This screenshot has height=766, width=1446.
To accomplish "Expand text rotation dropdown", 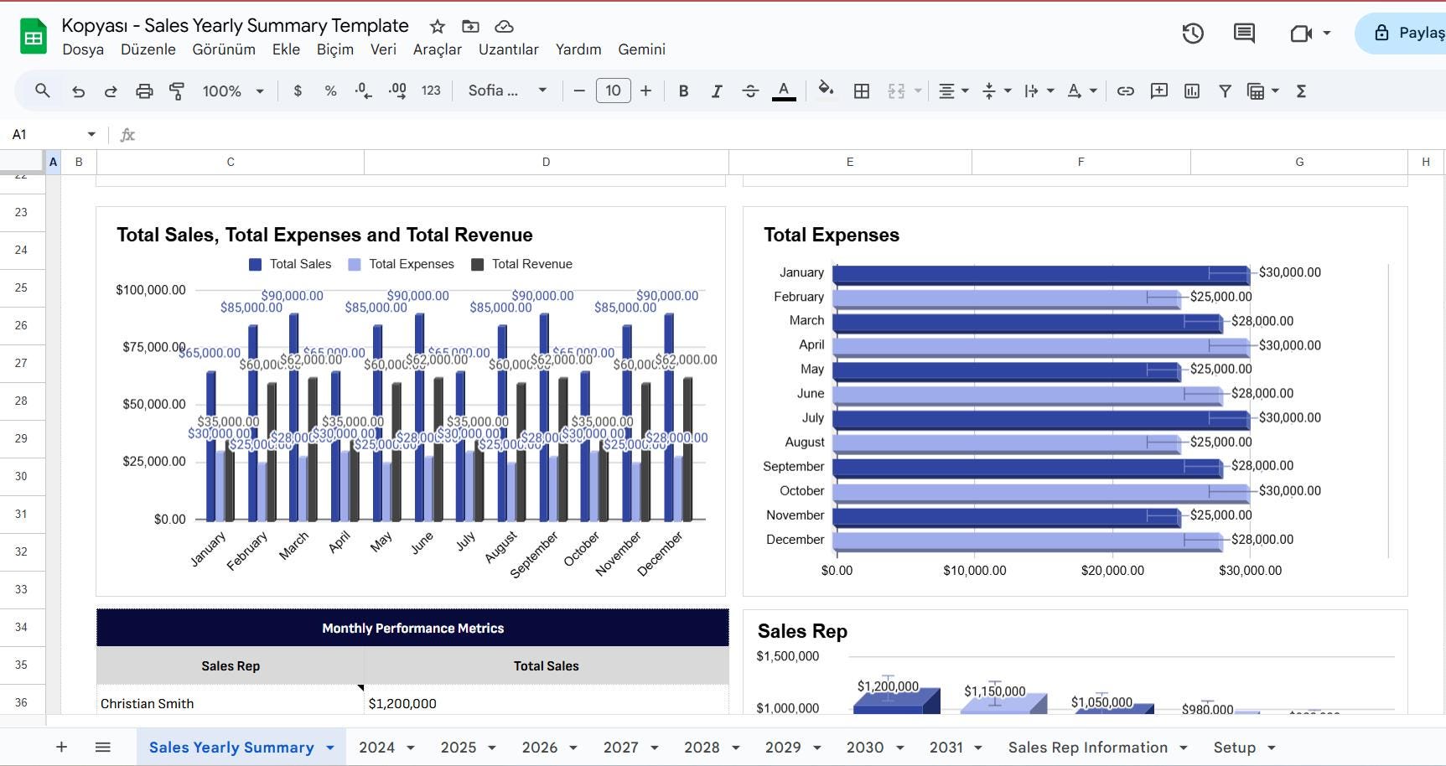I will click(x=1093, y=91).
